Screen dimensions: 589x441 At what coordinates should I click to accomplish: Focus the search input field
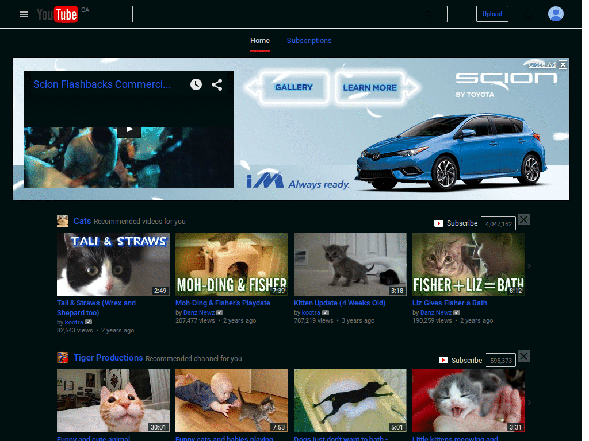271,14
